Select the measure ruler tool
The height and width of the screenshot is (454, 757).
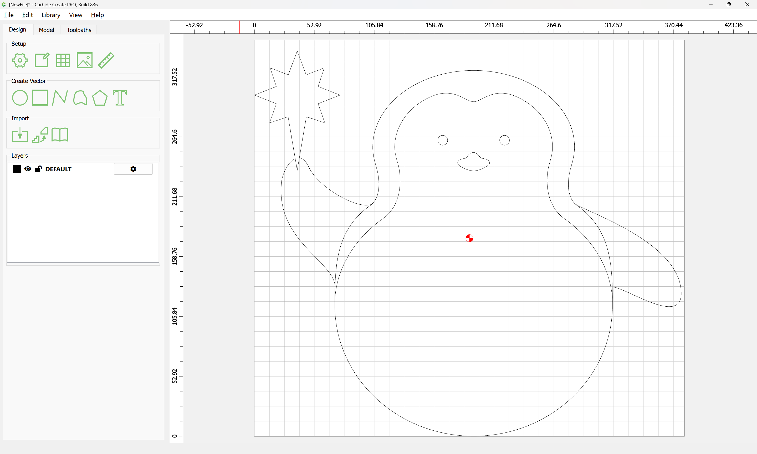pos(106,60)
